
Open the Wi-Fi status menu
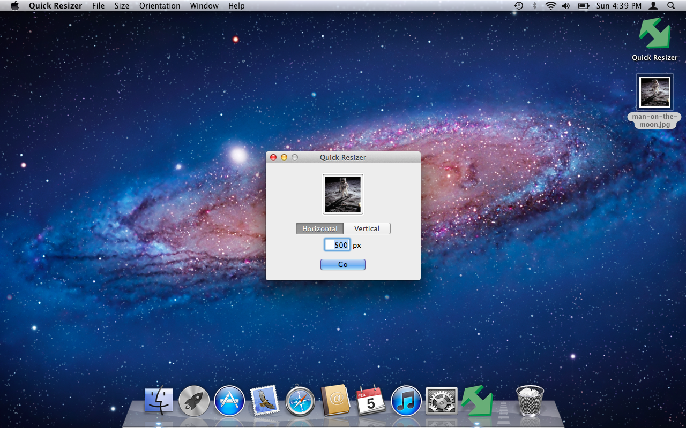[550, 6]
